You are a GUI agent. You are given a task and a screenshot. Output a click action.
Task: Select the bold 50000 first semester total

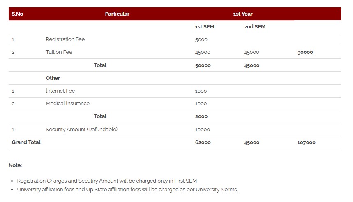(203, 65)
